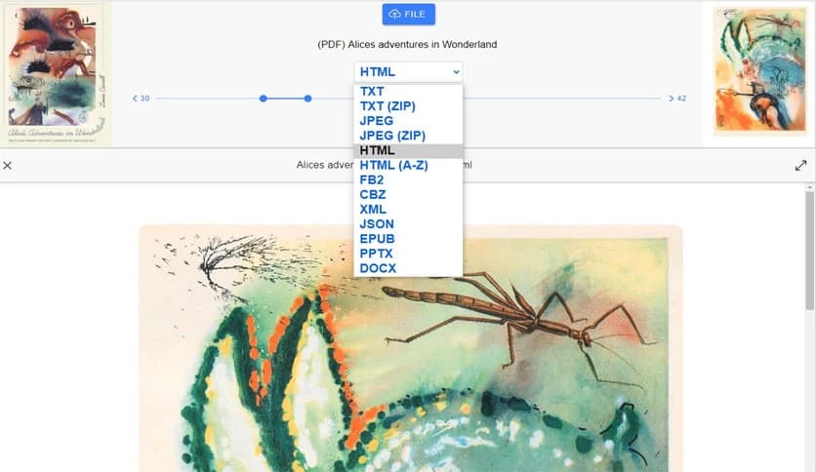
Task: Choose the TXT (ZIP) option
Action: click(x=408, y=106)
